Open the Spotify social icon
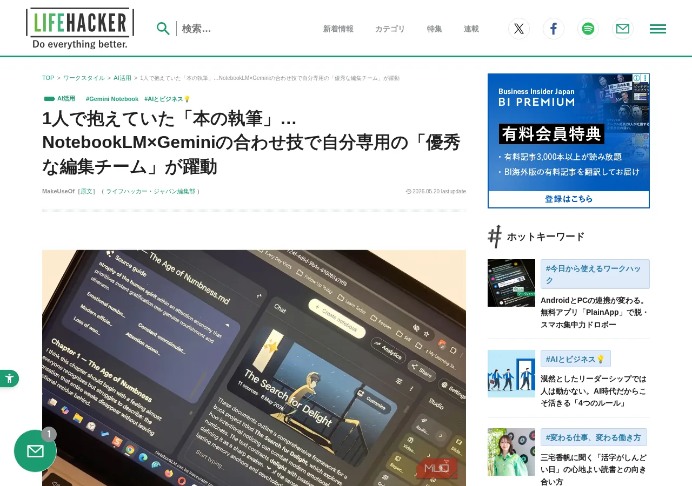The height and width of the screenshot is (486, 692). (588, 29)
